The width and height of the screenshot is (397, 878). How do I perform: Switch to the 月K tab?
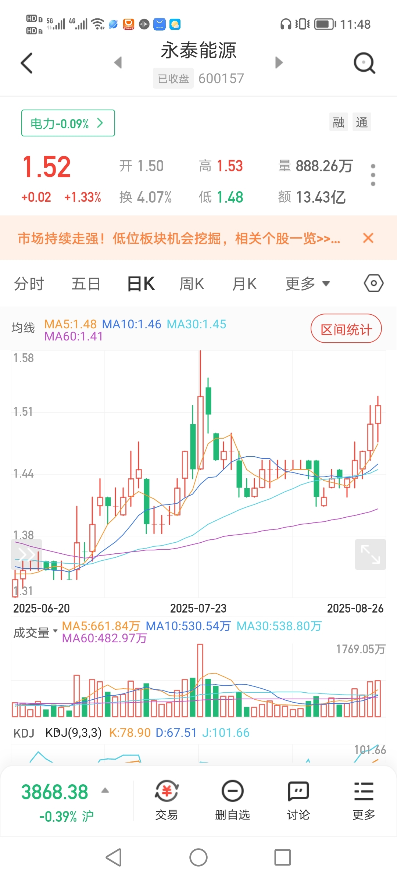[244, 284]
